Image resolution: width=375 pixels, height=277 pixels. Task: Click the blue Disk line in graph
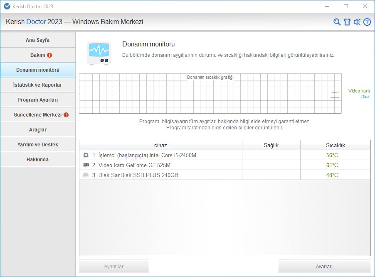click(x=335, y=97)
